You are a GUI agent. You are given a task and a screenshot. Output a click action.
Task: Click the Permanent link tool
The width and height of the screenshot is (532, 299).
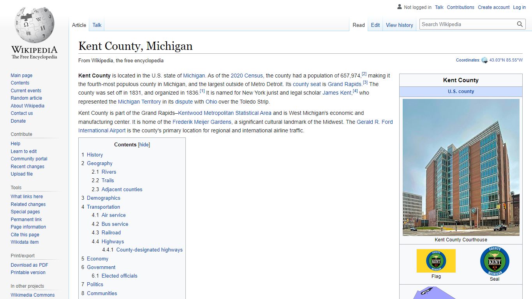coord(26,220)
